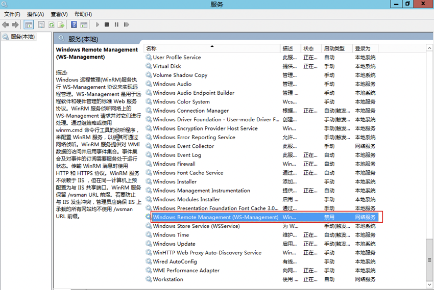Select Windows Font Cache Service
Viewport: 434px width, 290px height.
260,173
